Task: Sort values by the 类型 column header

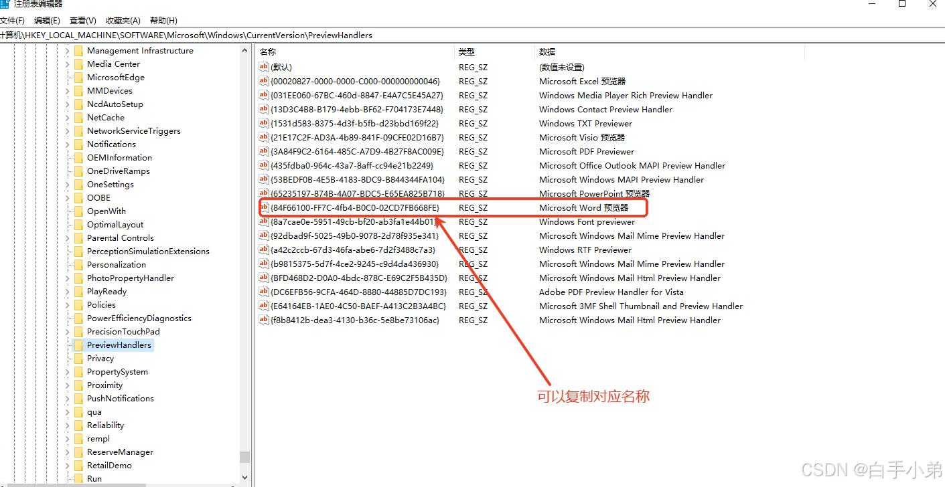Action: click(494, 52)
